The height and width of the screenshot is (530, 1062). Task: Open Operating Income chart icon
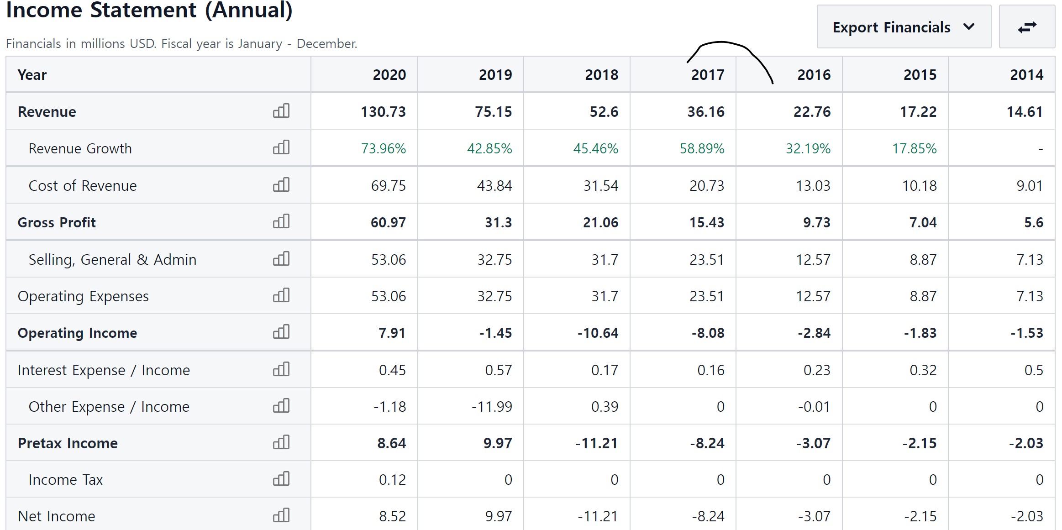pyautogui.click(x=281, y=332)
